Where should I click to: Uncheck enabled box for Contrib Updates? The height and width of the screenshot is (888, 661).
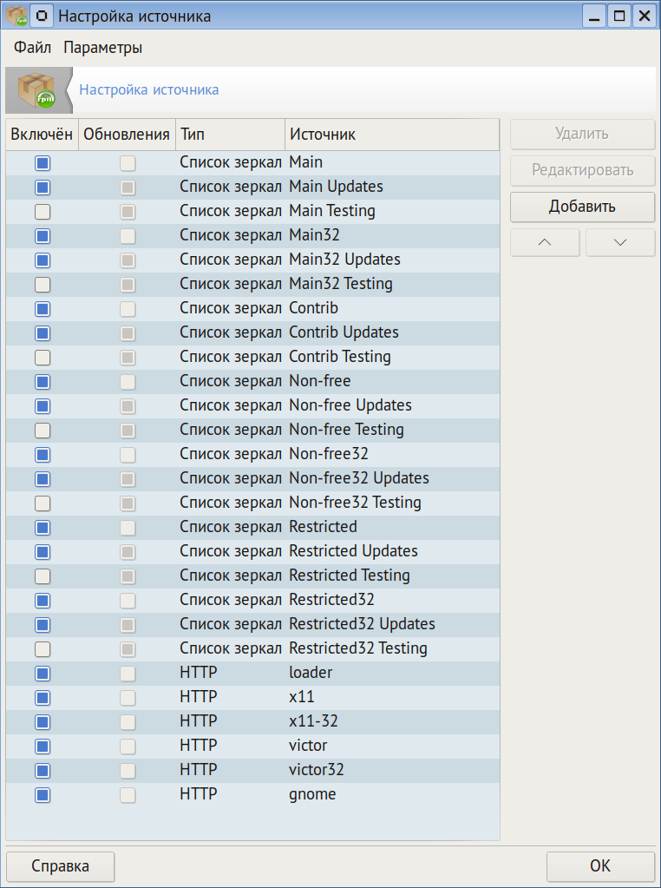point(43,333)
